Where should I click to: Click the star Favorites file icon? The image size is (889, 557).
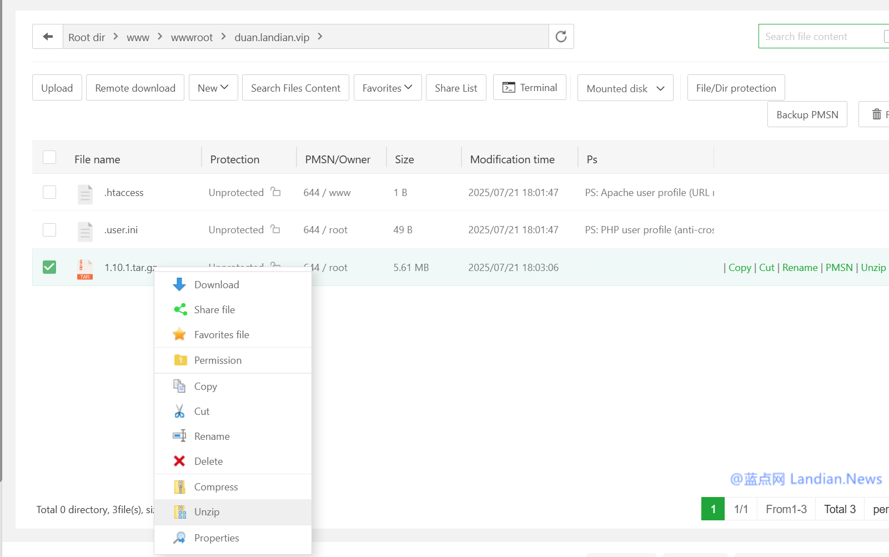(x=179, y=335)
